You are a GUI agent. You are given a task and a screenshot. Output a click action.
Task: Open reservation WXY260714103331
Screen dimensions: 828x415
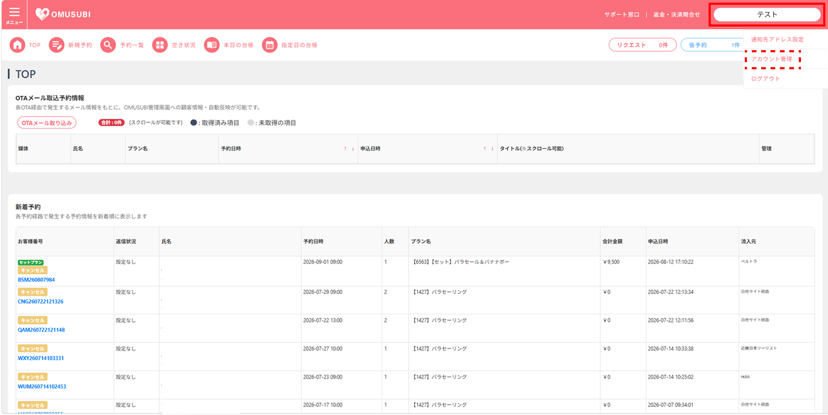point(41,358)
